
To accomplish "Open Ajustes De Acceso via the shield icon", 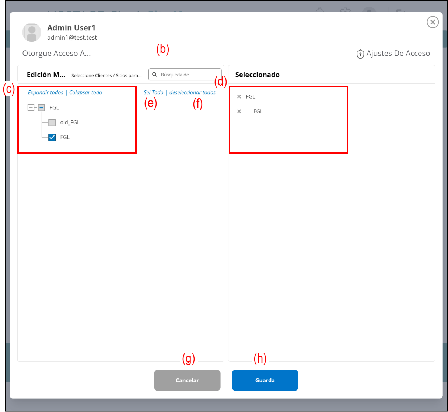I will [360, 54].
